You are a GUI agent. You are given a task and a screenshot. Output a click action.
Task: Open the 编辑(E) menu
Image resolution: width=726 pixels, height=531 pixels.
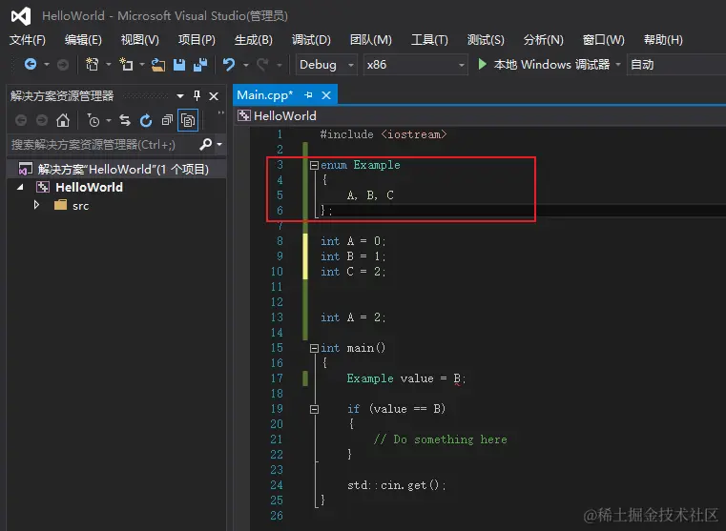(x=83, y=40)
